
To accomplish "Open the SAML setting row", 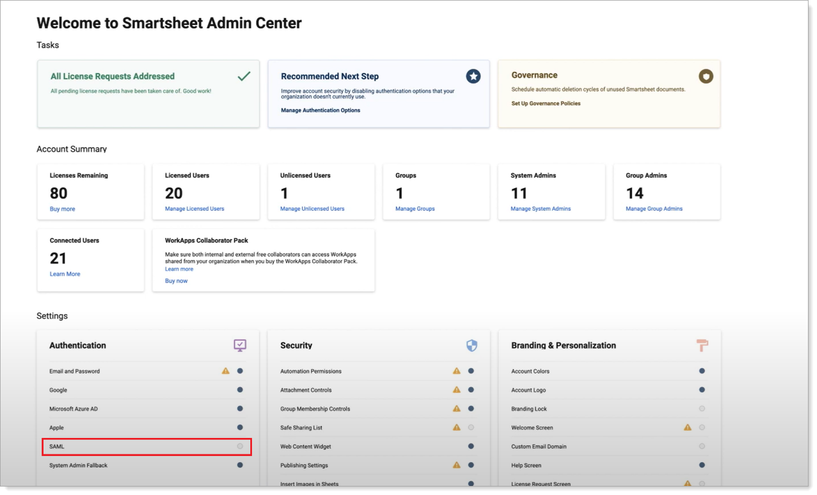I will (147, 446).
